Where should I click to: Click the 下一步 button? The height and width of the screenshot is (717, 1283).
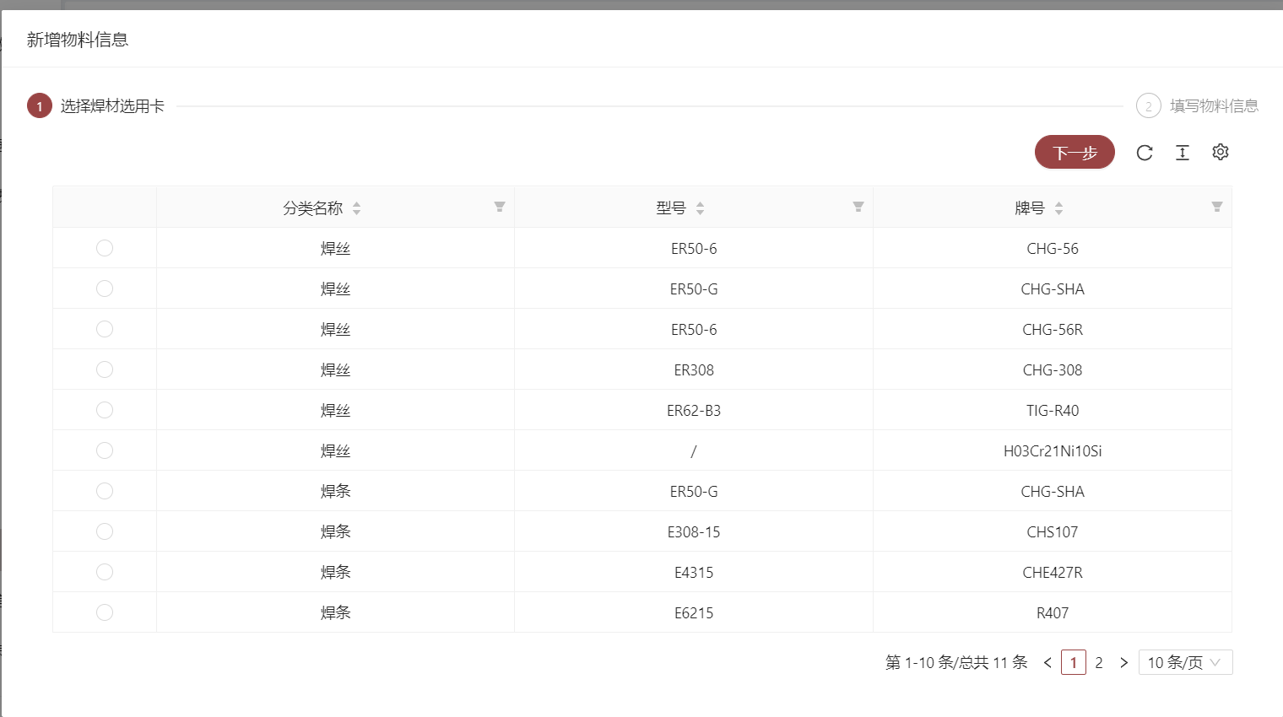point(1075,152)
